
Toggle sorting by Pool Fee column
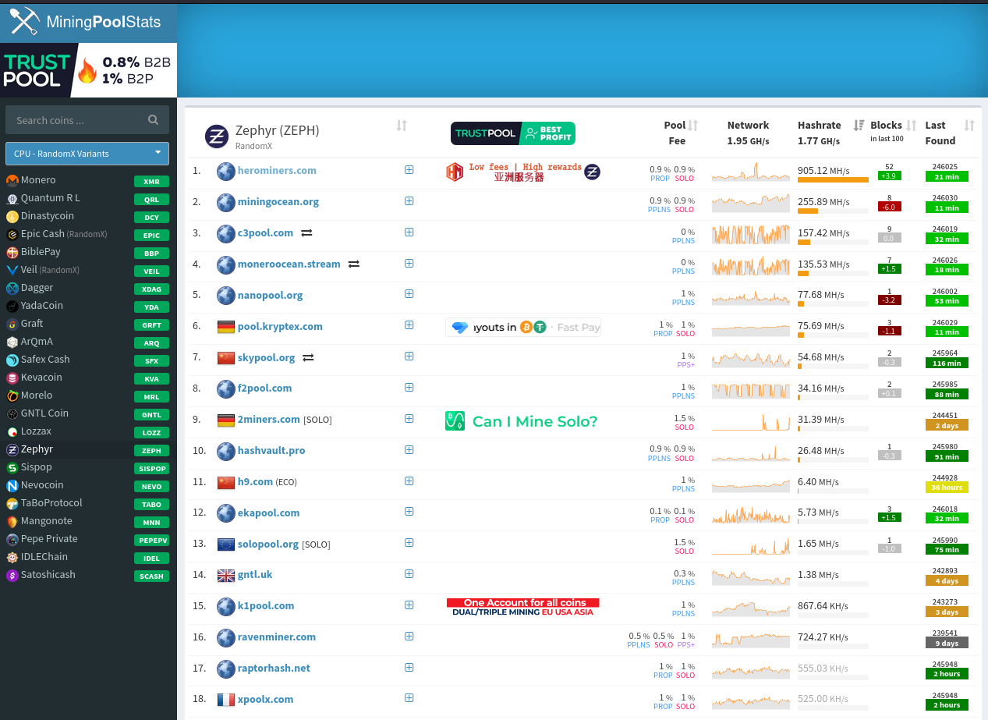[x=692, y=126]
